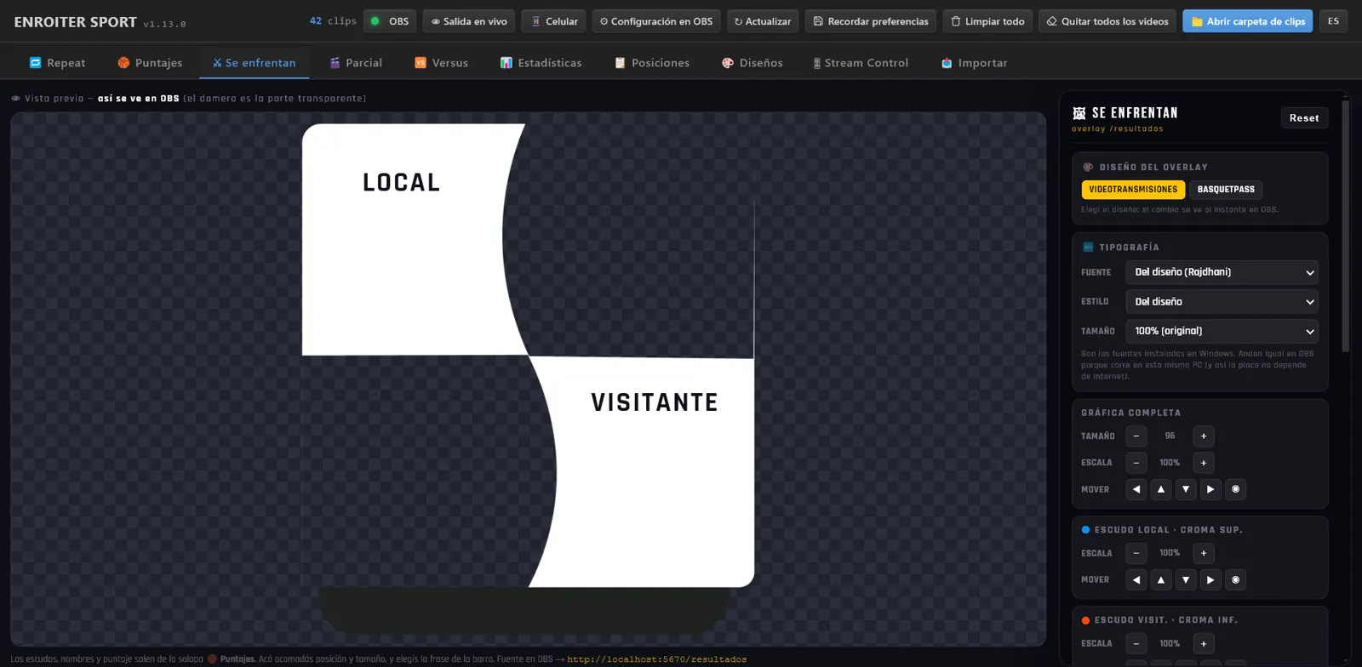The height and width of the screenshot is (667, 1362).
Task: Open Configuración en OBS
Action: (x=656, y=21)
